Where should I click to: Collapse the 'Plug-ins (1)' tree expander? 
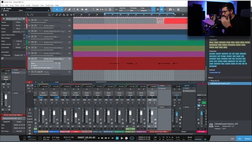coord(209,80)
